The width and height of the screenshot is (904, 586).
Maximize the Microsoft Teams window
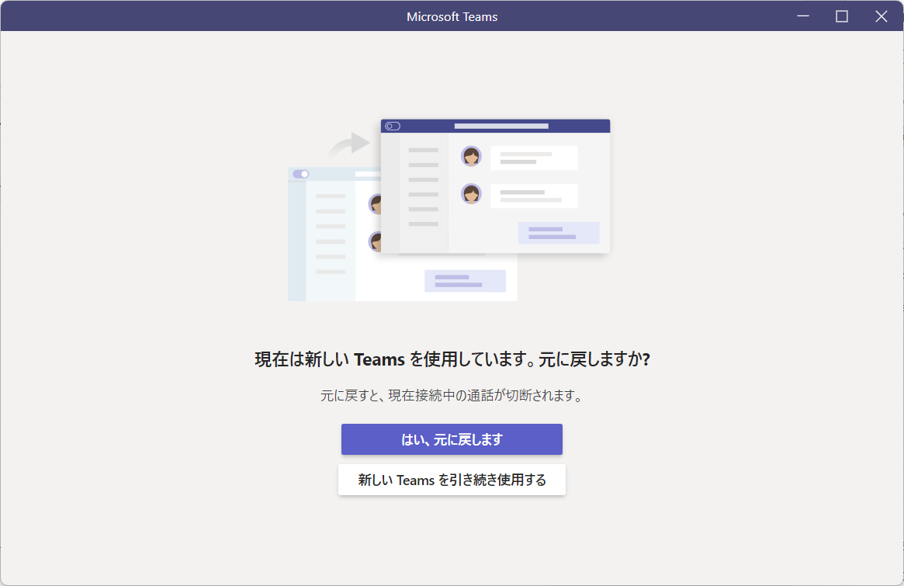coord(842,16)
